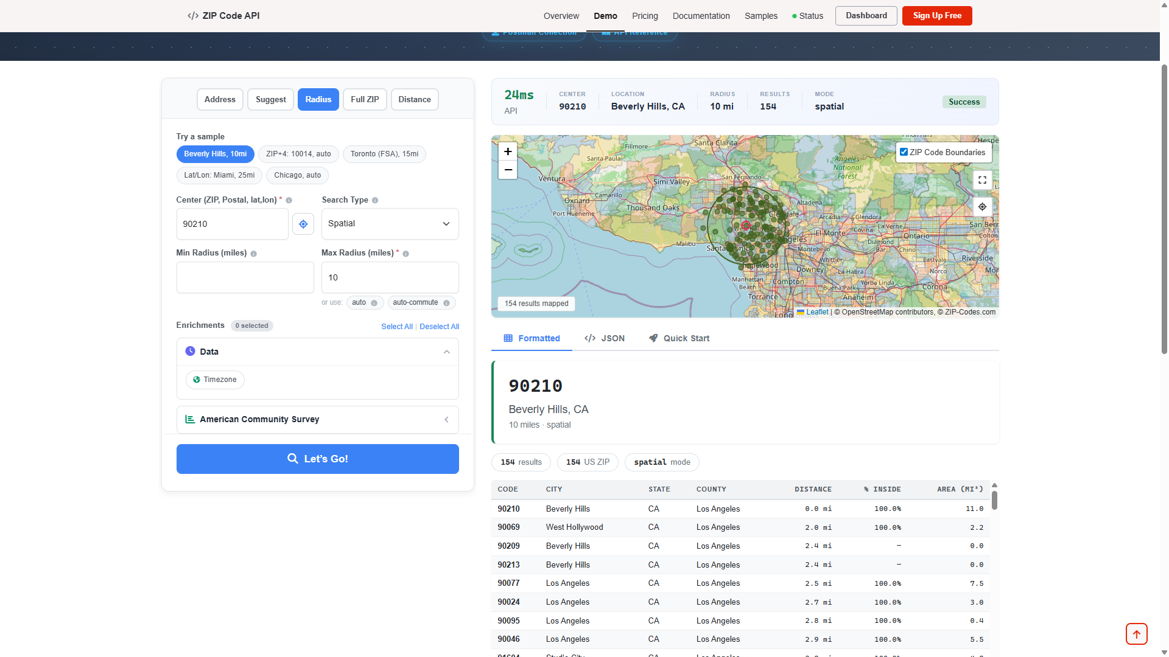The width and height of the screenshot is (1169, 657).
Task: Click the DISTANCE column header
Action: pos(813,489)
